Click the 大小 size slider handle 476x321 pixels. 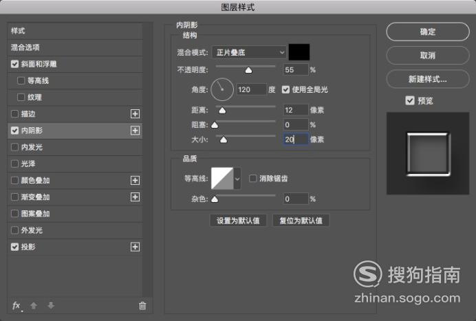(x=224, y=140)
